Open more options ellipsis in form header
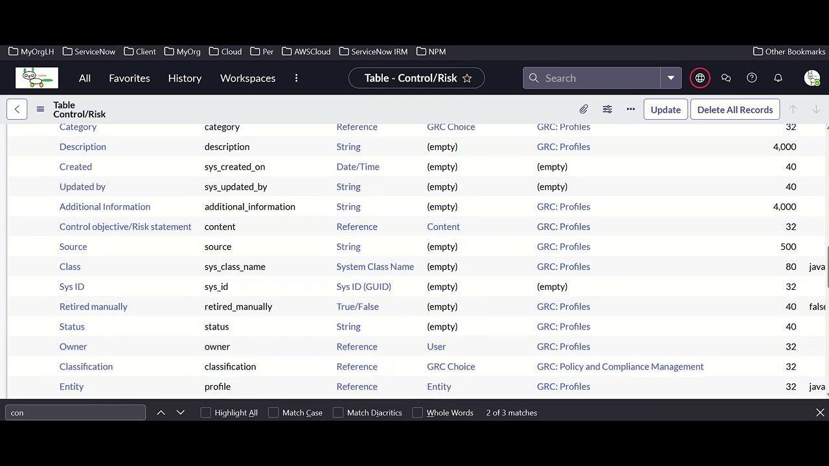 tap(631, 109)
